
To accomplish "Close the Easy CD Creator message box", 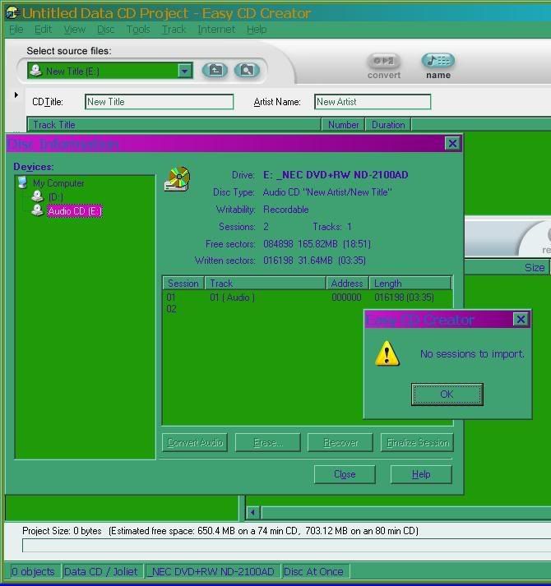I will point(521,320).
